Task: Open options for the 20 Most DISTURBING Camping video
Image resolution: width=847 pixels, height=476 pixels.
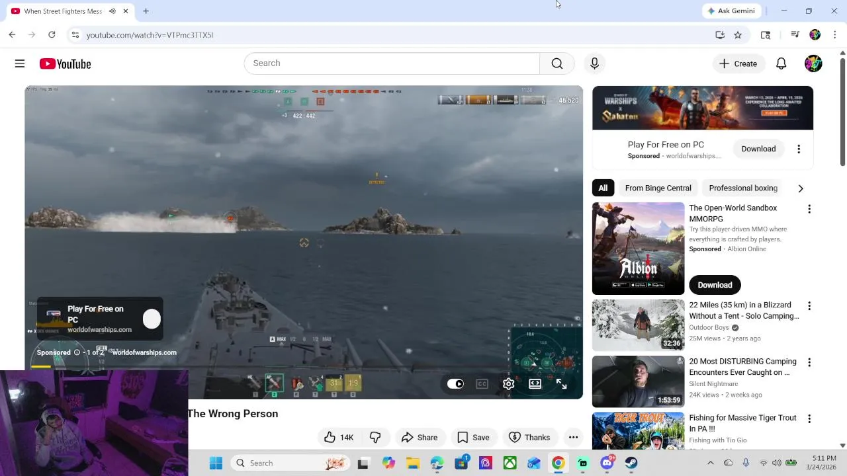Action: (x=809, y=362)
